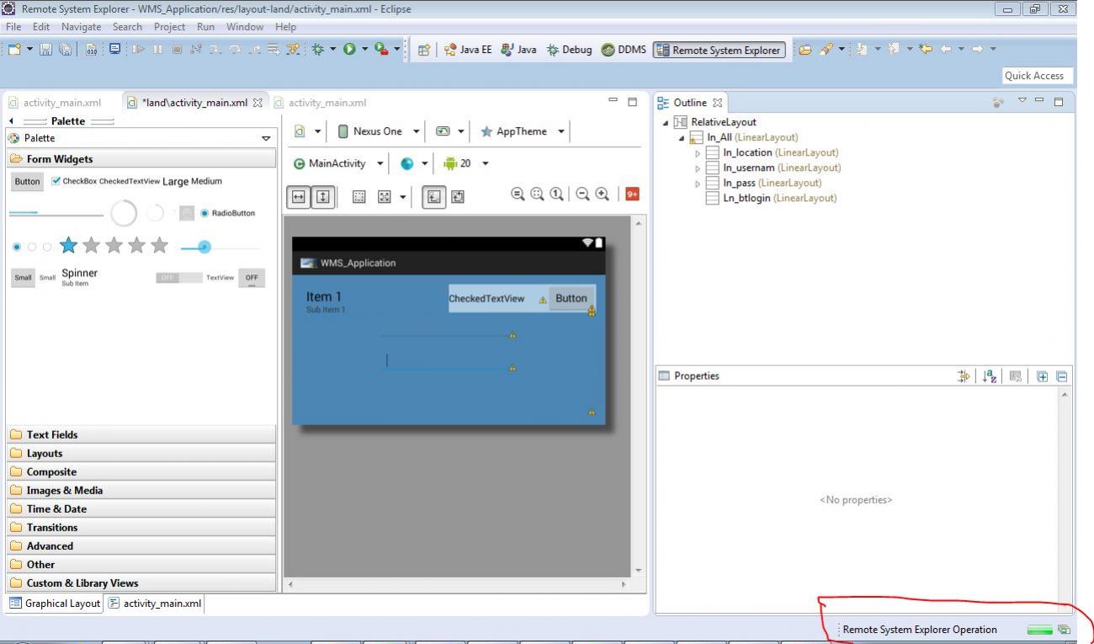Screen dimensions: 1094x644
Task: Click the OFF ToggleButton widget in Palette
Action: click(252, 278)
